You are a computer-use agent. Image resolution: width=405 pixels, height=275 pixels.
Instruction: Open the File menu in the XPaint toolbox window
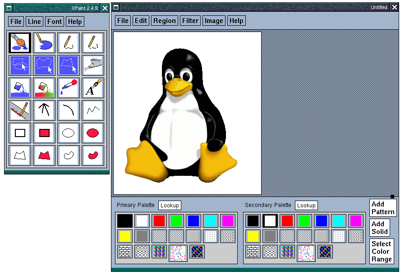coord(16,22)
